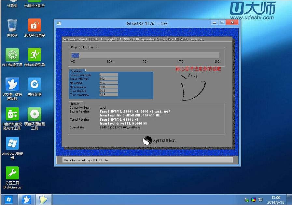Click the target Local drive [1] line
This screenshot has width=292, height=205.
[123, 124]
